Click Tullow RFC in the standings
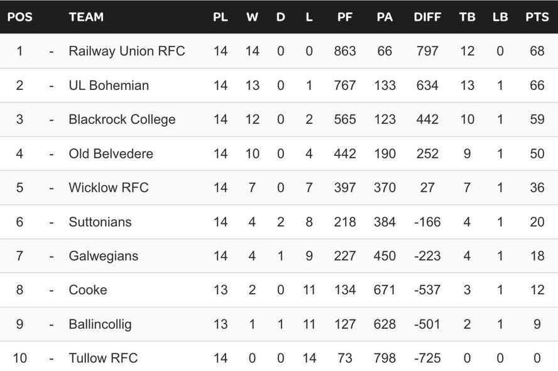 (x=103, y=358)
